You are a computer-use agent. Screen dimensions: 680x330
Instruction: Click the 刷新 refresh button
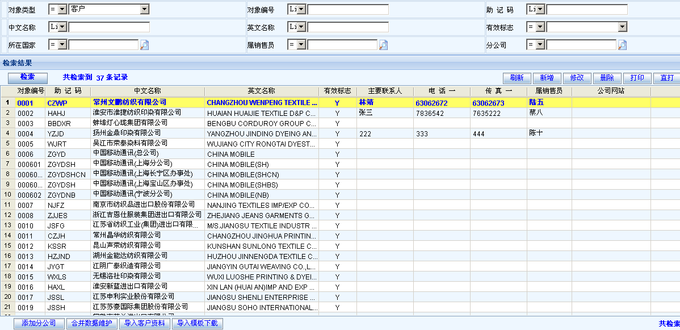(517, 78)
